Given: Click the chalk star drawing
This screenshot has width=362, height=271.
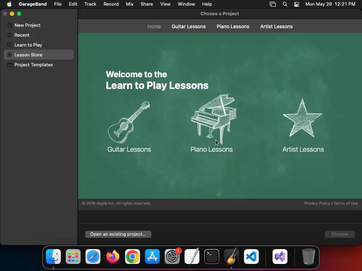Looking at the screenshot, I should pos(302,118).
